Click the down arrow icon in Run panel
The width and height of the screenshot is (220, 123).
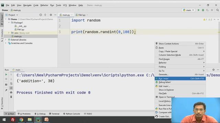pyautogui.click(x=11, y=79)
